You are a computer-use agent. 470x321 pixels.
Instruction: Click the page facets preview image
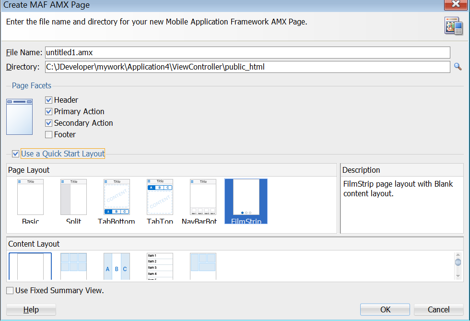(x=20, y=117)
